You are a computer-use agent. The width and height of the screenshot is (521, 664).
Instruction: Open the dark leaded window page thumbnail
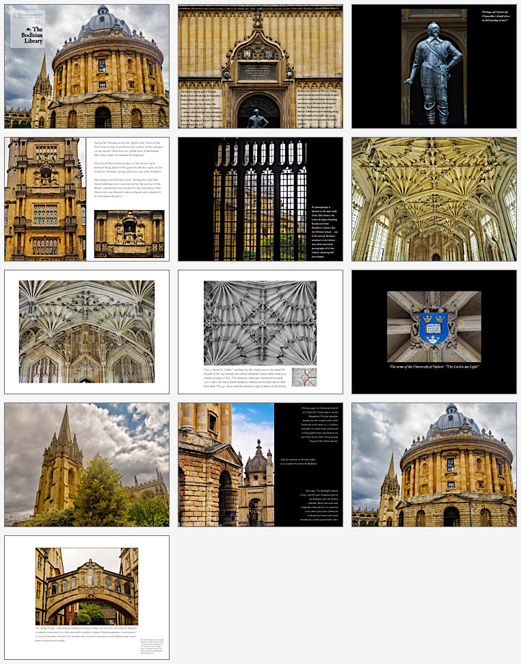[x=260, y=199]
